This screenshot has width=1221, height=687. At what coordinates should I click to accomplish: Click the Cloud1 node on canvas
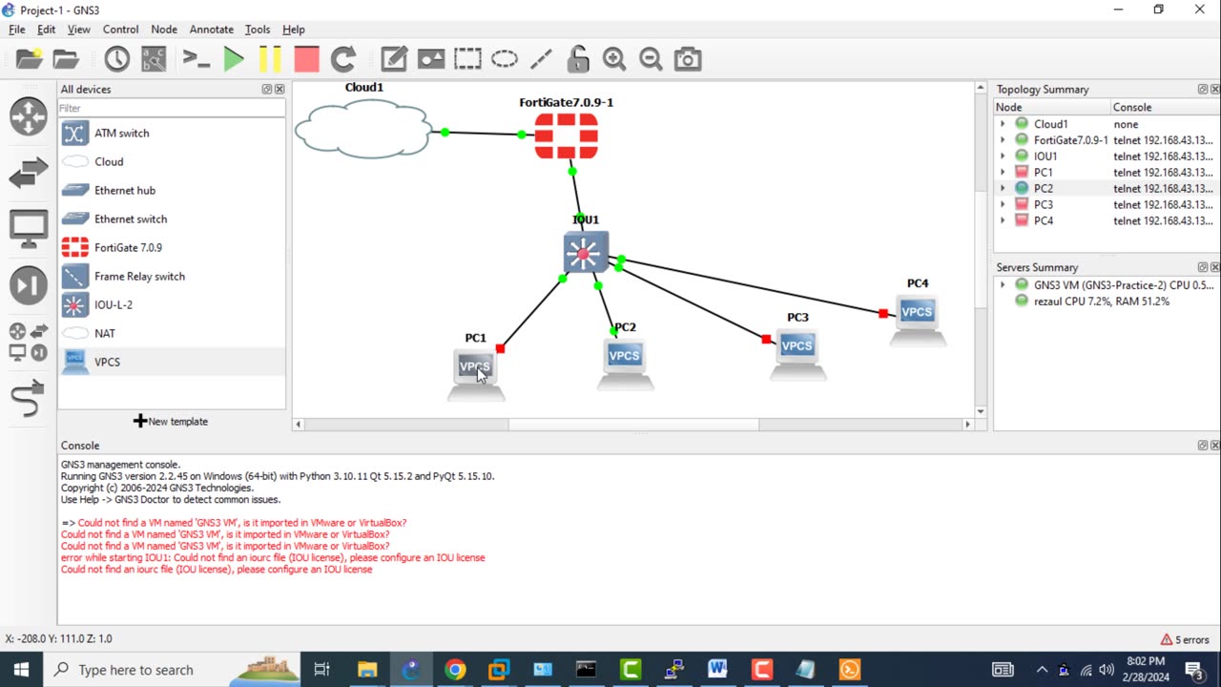click(362, 128)
